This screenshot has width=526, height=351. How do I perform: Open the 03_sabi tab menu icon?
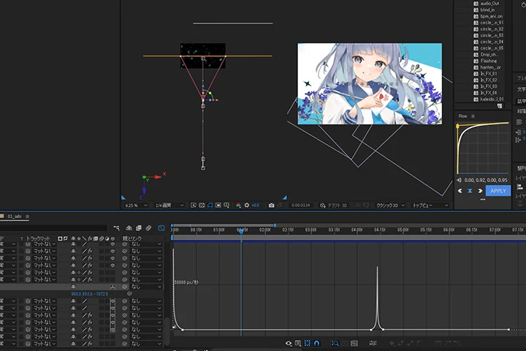tap(28, 216)
